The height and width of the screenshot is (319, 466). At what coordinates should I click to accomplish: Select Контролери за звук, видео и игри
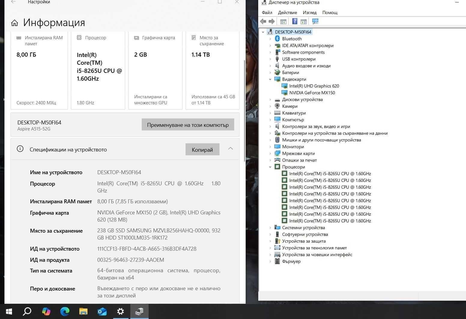316,127
